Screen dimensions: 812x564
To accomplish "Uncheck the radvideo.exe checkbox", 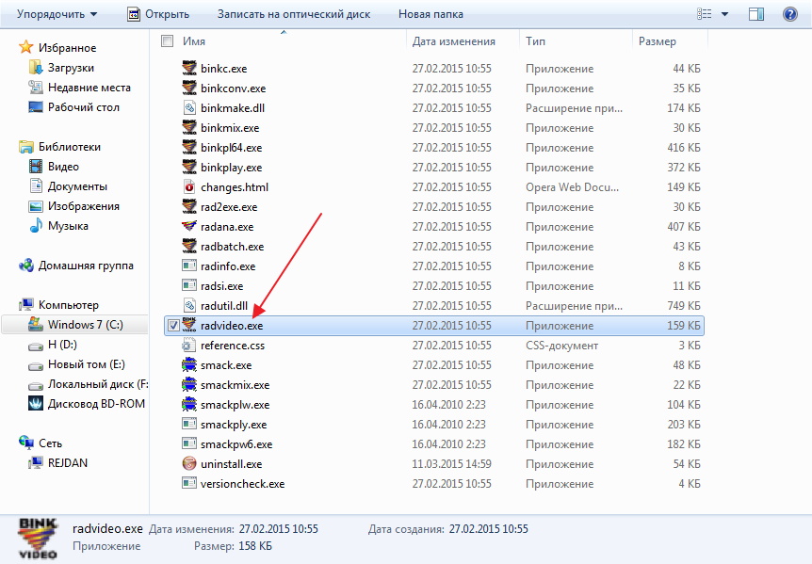I will [x=173, y=326].
